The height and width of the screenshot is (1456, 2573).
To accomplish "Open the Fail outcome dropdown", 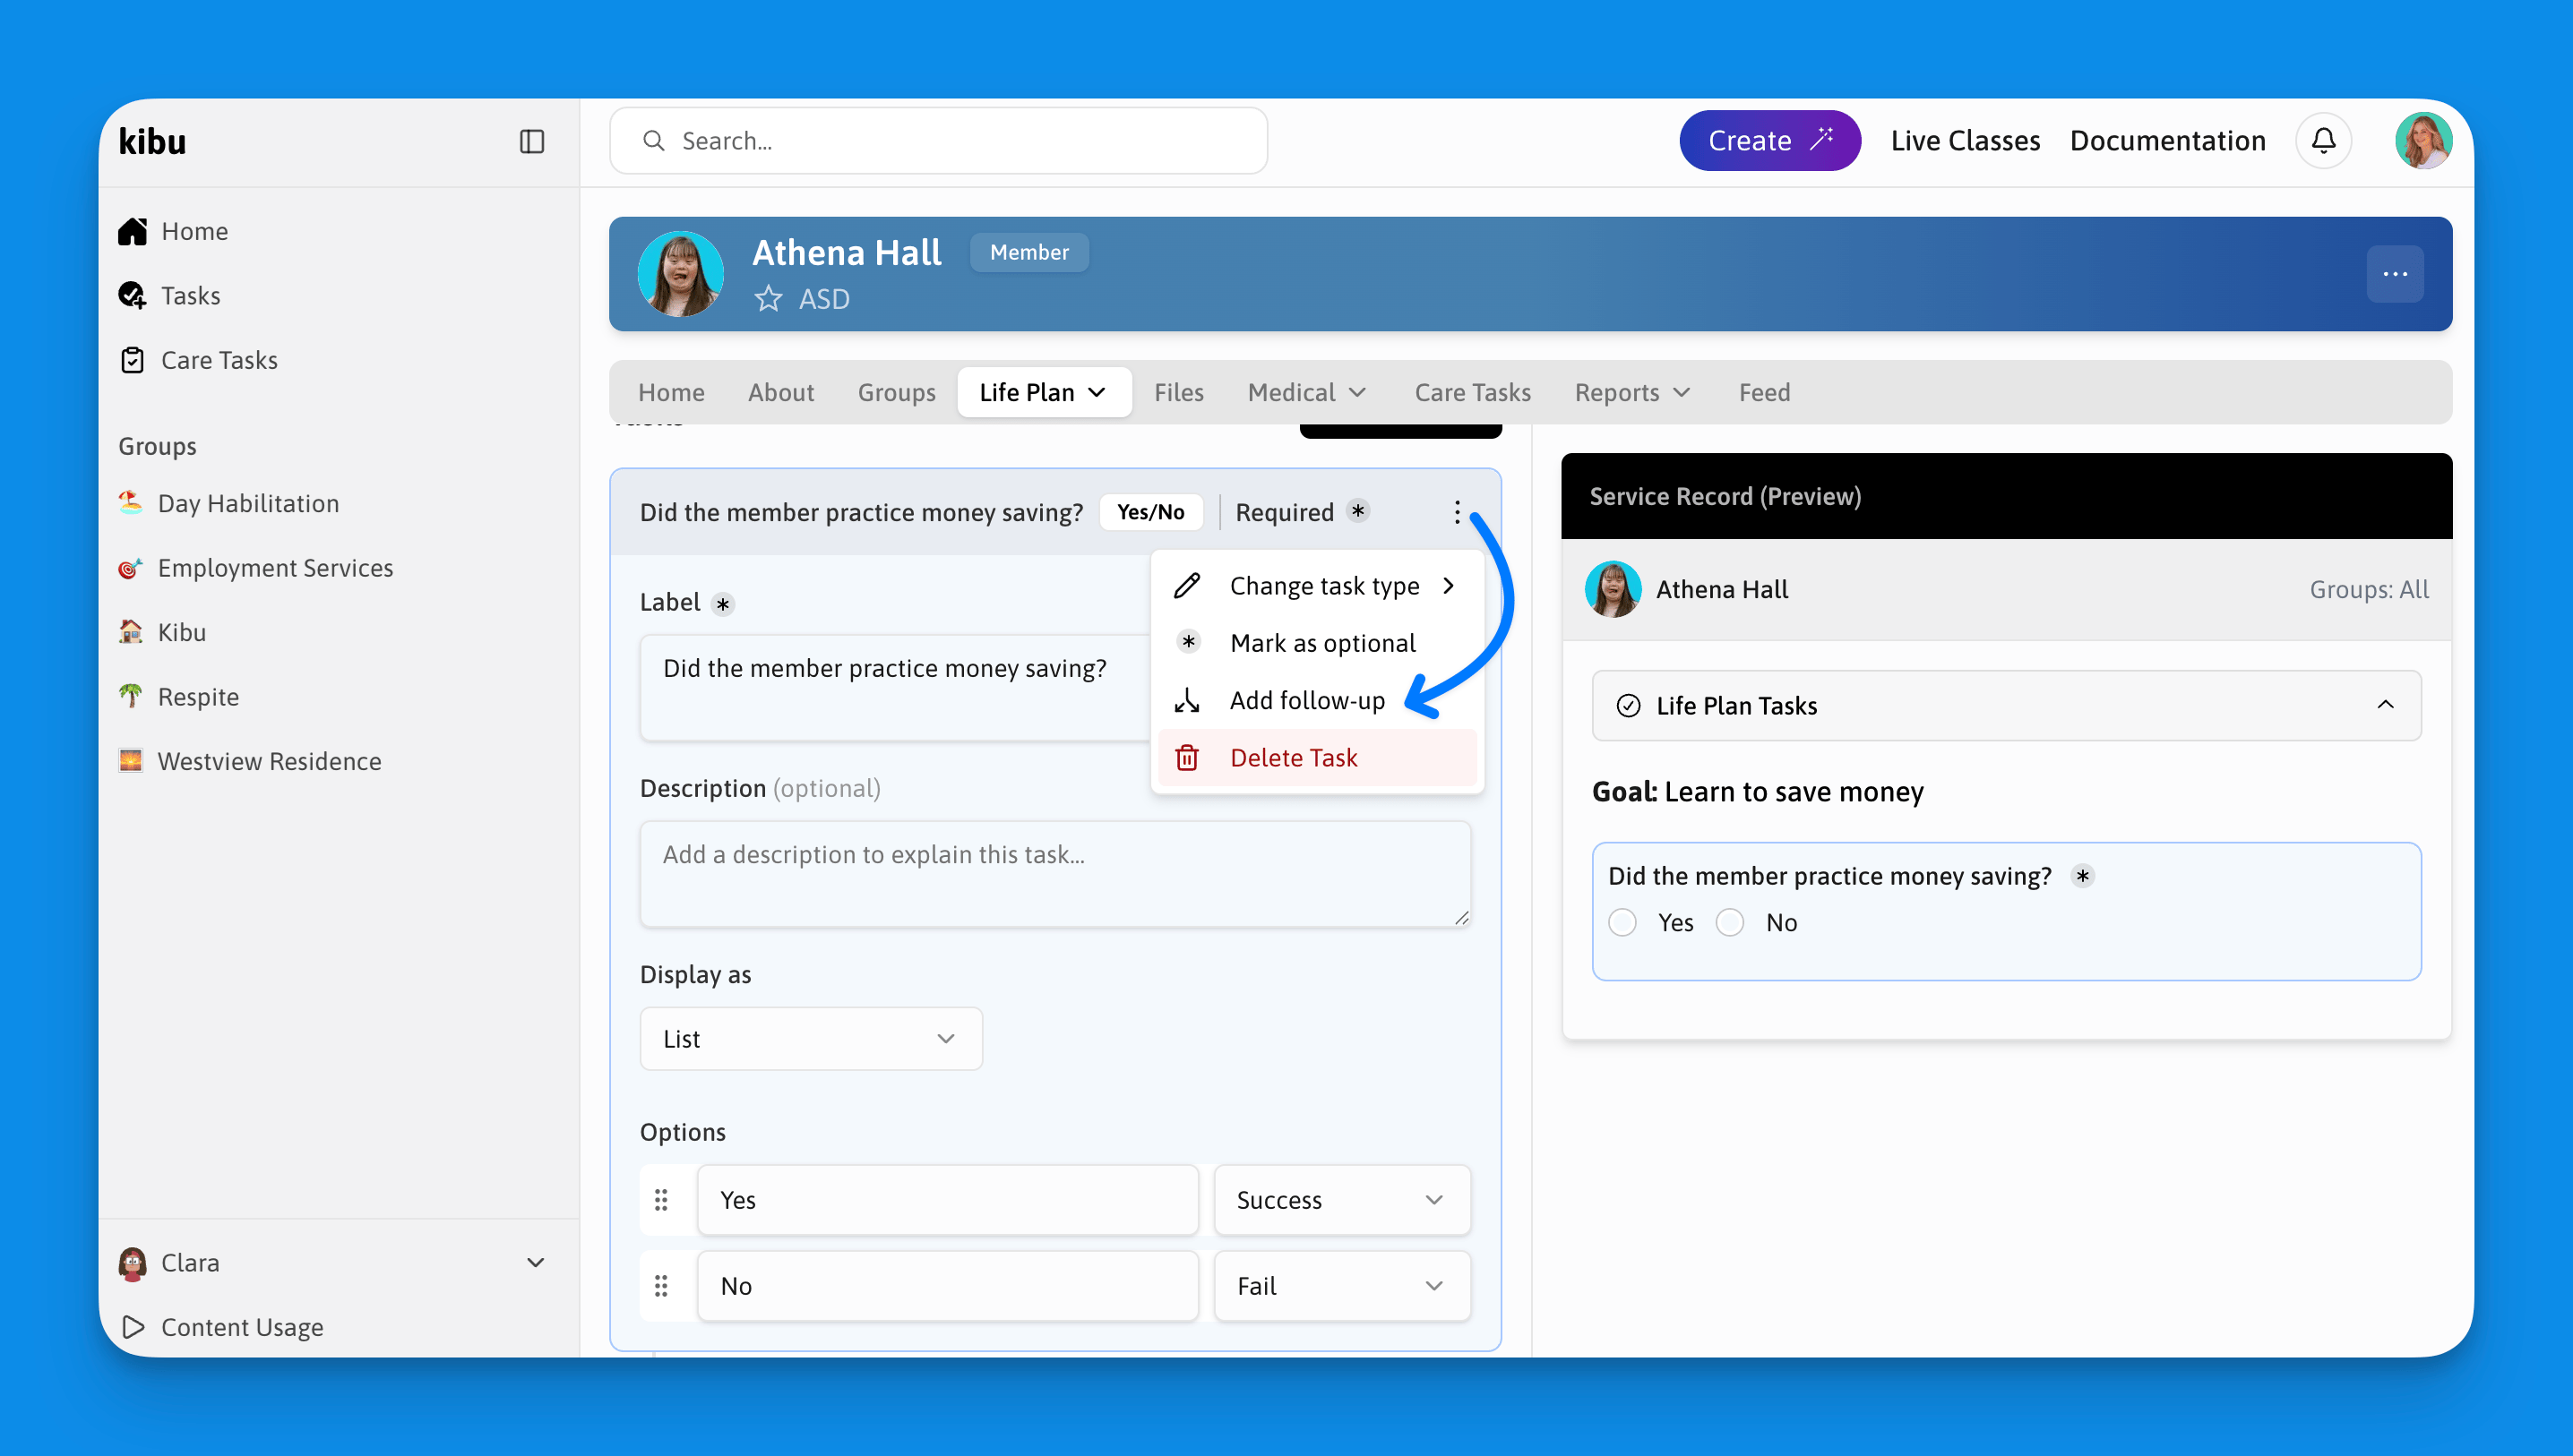I will tap(1341, 1286).
